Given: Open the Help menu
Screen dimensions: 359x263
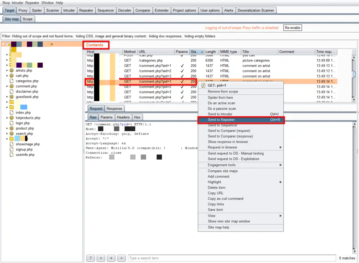Looking at the screenshot, I should click(59, 3).
